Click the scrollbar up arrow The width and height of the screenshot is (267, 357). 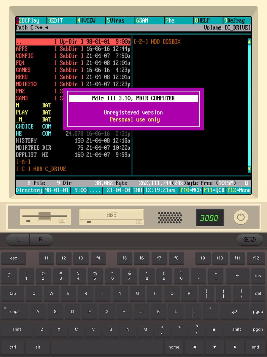coord(249,42)
